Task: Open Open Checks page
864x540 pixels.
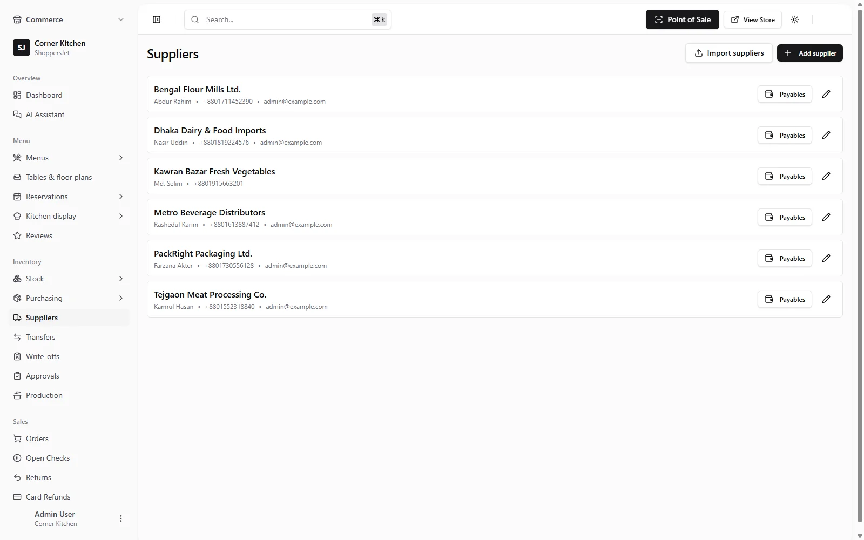Action: (69, 458)
